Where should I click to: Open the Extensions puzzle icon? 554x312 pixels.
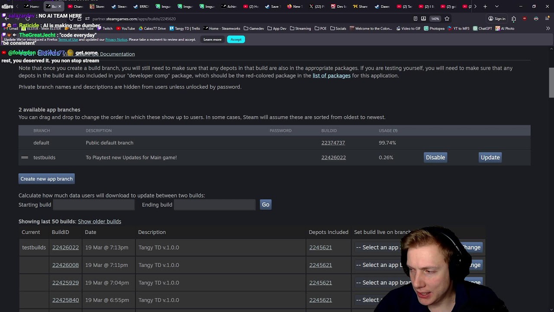(514, 19)
